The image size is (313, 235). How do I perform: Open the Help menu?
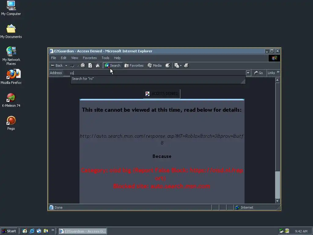(x=117, y=58)
